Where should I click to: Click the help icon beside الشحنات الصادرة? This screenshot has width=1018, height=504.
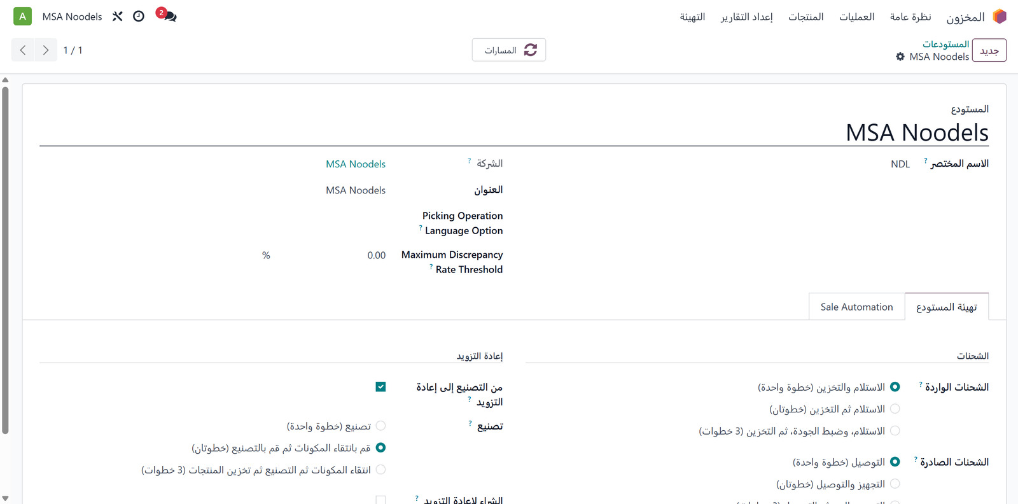pyautogui.click(x=916, y=459)
